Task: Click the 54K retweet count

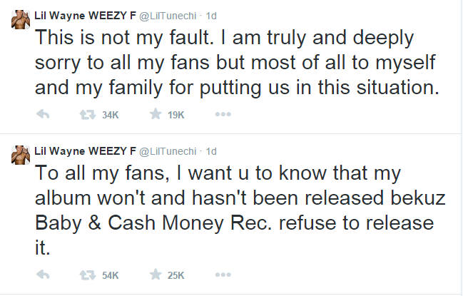Action: coord(111,275)
